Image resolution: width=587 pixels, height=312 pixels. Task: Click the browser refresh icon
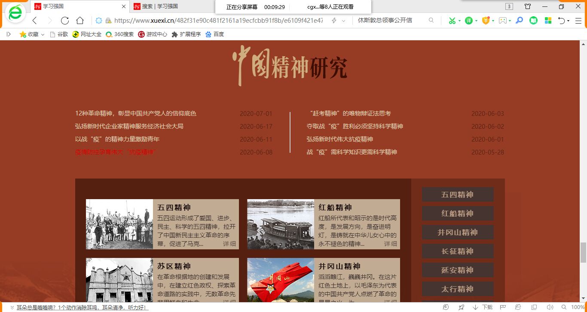65,21
